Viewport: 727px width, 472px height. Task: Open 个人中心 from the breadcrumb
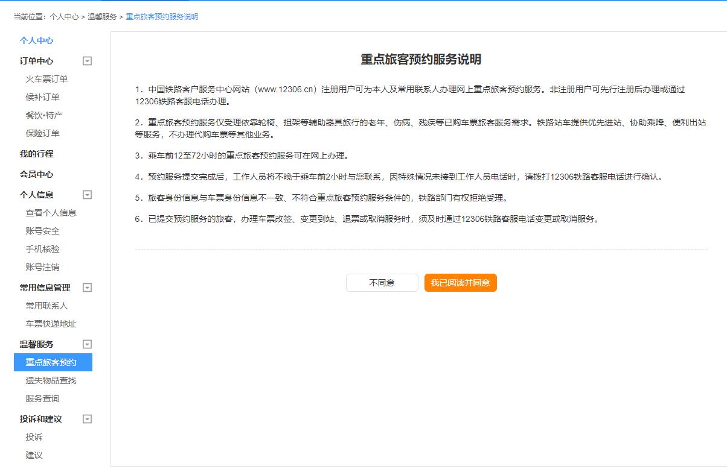(49, 17)
